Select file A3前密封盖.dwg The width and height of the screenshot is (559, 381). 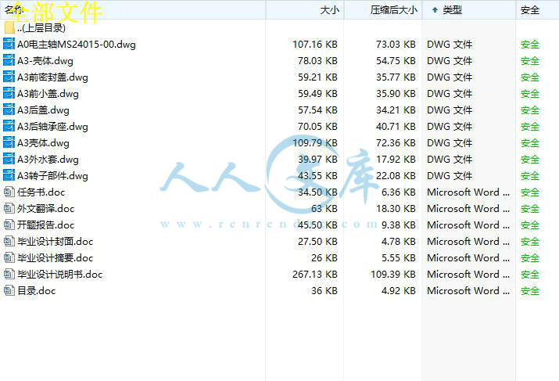click(52, 77)
